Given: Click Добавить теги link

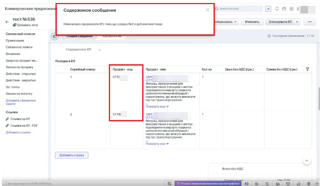Looking at the screenshot, I should tap(27, 25).
